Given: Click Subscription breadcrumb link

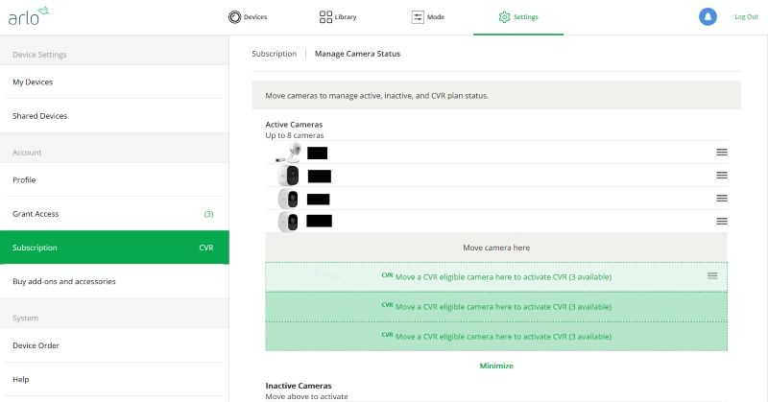Looking at the screenshot, I should 275,54.
